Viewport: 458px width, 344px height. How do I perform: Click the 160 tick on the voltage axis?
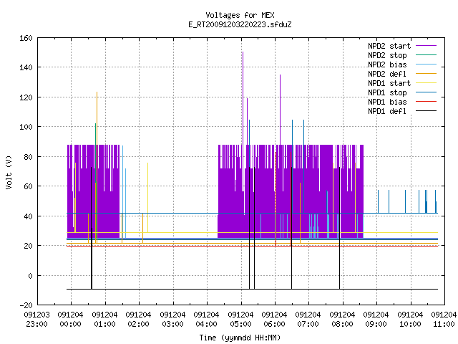pyautogui.click(x=26, y=38)
